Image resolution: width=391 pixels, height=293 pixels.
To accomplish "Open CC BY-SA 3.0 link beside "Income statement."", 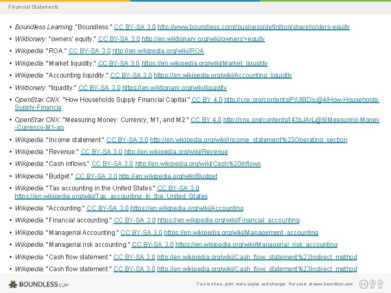I will [128, 140].
